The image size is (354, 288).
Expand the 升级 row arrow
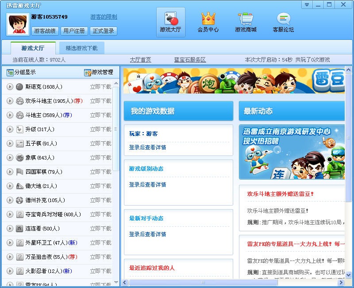point(10,129)
